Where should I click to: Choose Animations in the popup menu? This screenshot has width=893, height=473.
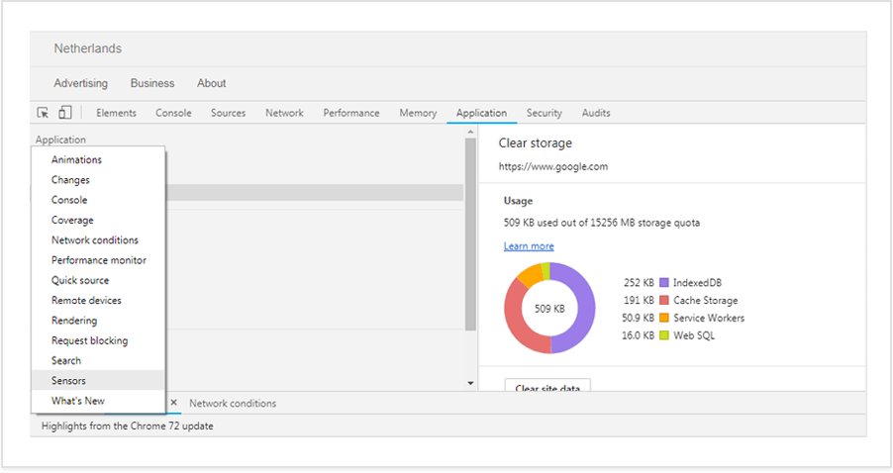click(x=76, y=160)
